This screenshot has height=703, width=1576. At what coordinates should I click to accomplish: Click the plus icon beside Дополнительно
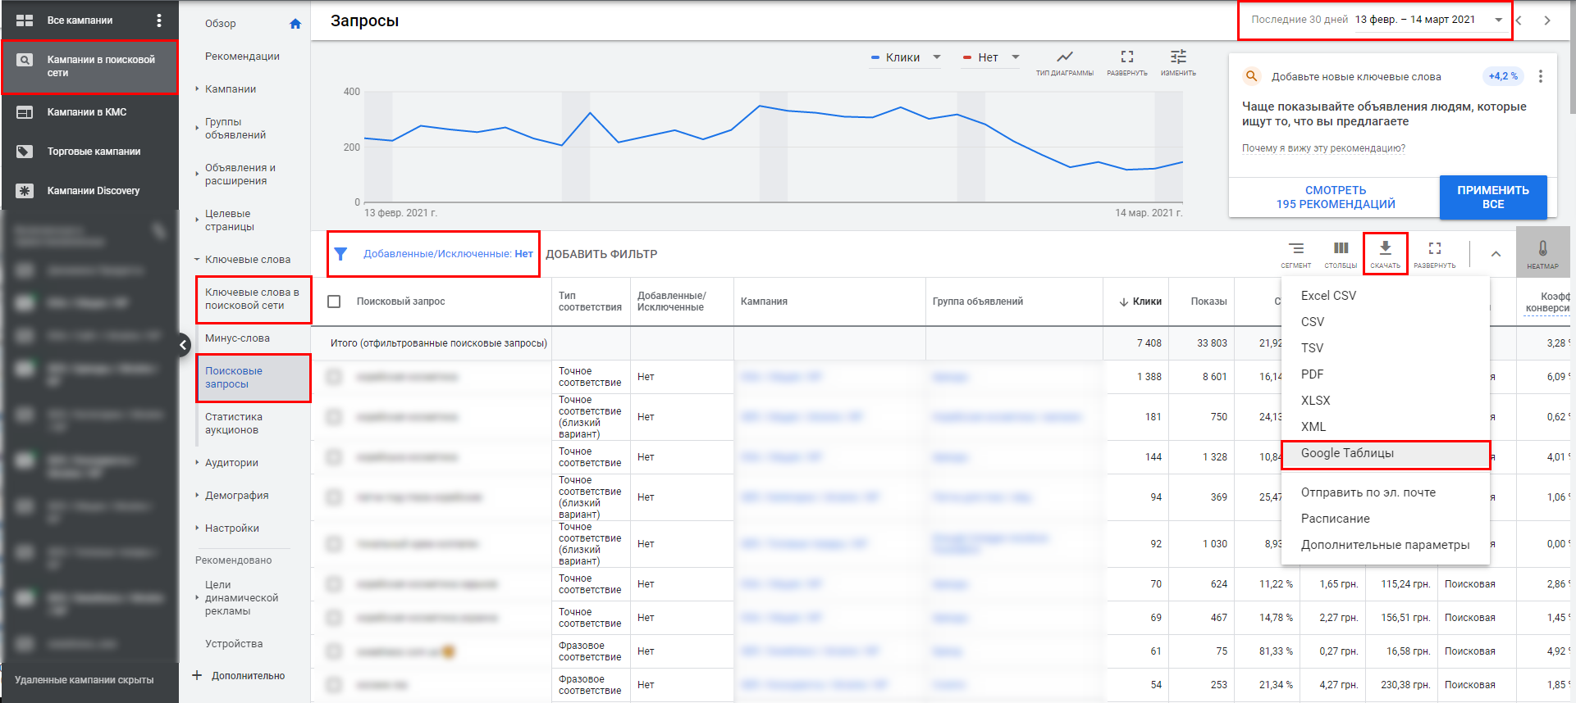tap(197, 676)
